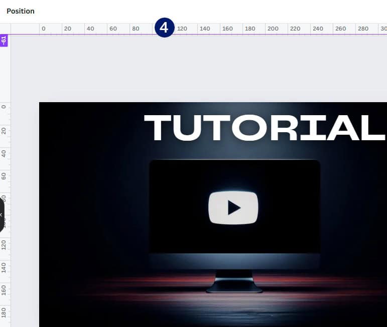Click the empty gray canvas above the design
The height and width of the screenshot is (327, 387).
pos(197,68)
